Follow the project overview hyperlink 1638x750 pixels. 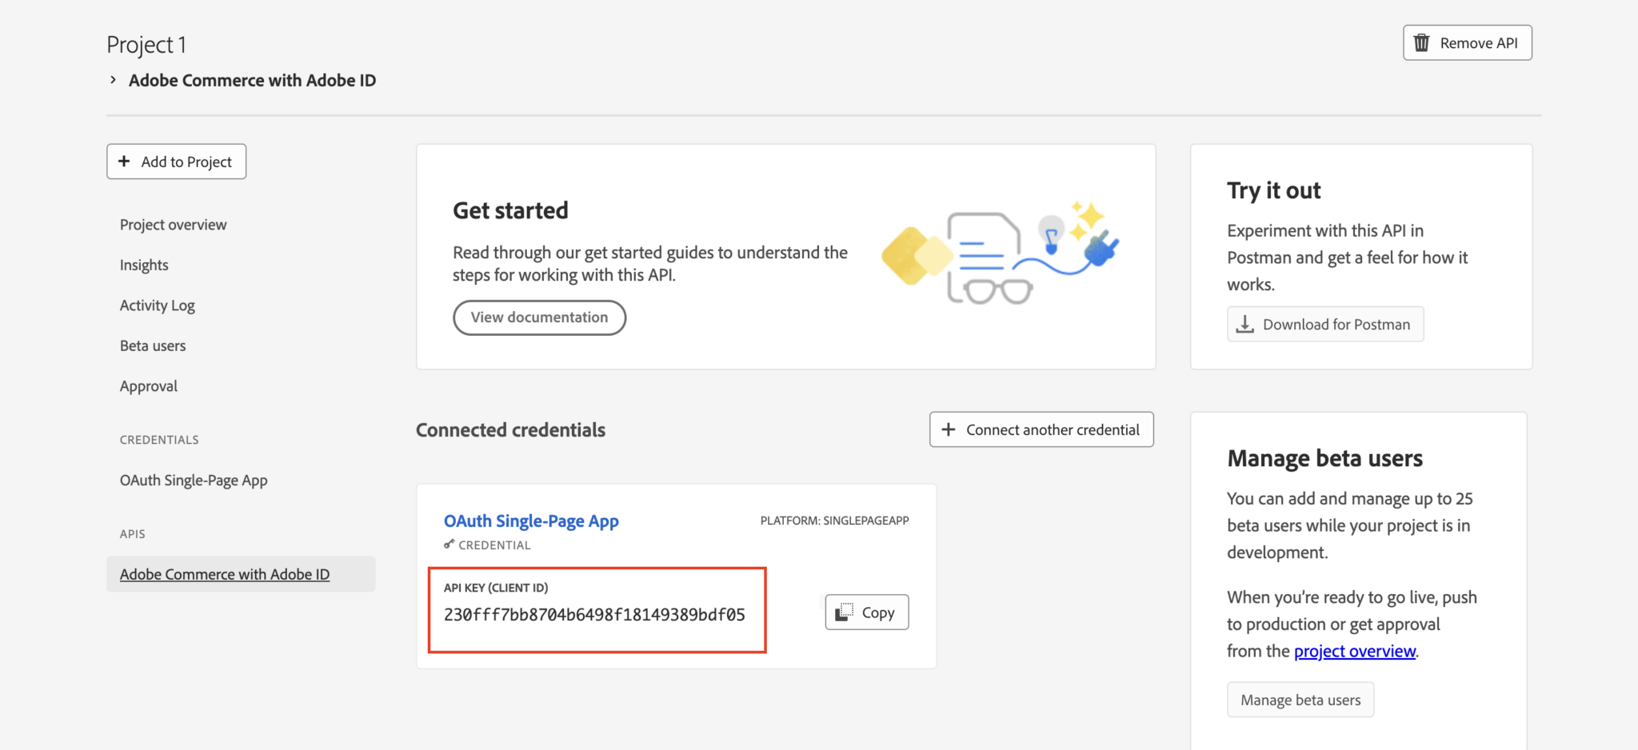point(1355,651)
